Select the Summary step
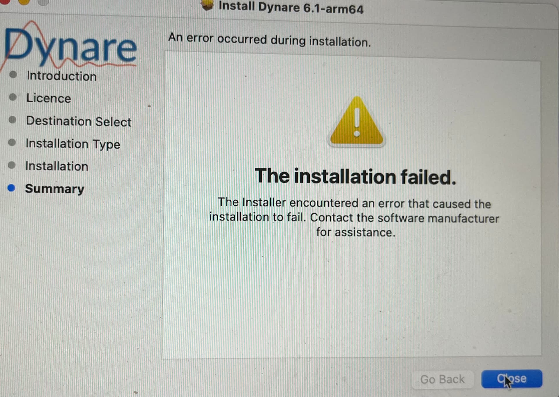The width and height of the screenshot is (559, 397). point(55,189)
